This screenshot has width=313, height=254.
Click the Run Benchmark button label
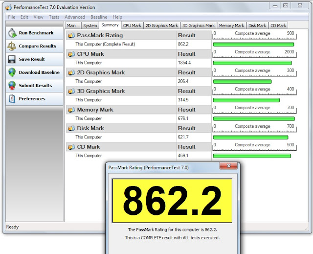tap(36, 33)
